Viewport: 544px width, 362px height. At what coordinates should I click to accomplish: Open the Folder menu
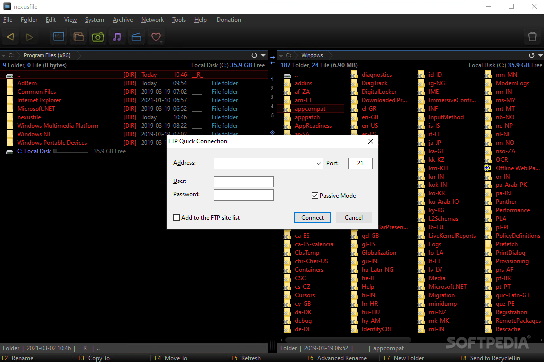[x=29, y=20]
